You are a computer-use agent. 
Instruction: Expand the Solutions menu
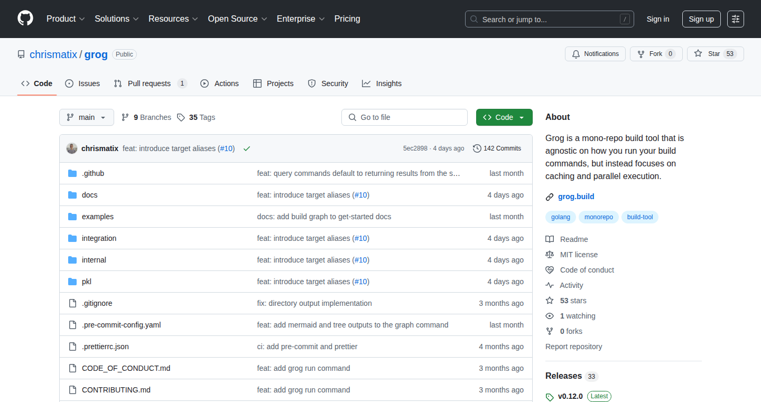(x=117, y=18)
